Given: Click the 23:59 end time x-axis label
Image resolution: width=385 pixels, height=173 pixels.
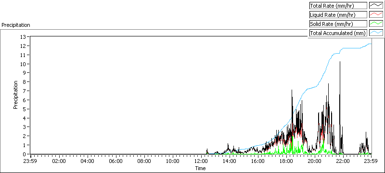Looking at the screenshot, I should pos(371,161).
